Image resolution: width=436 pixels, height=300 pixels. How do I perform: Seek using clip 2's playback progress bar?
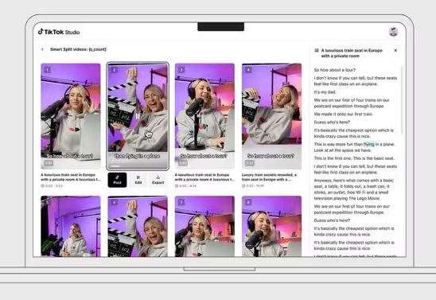pos(138,166)
